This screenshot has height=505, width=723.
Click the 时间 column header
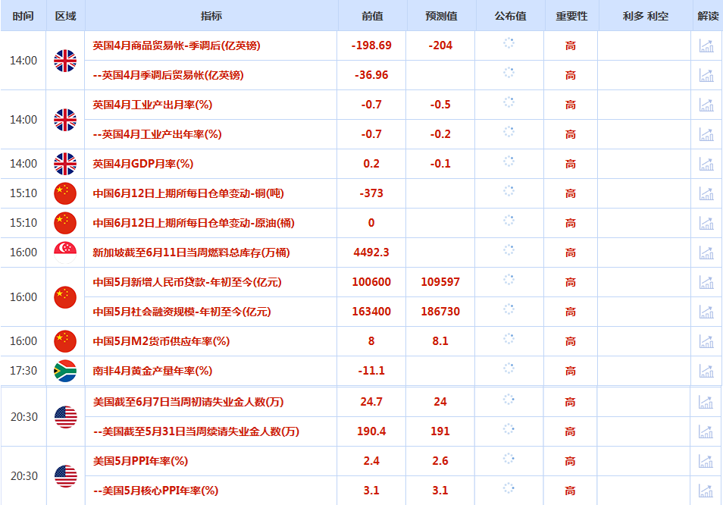coord(23,16)
